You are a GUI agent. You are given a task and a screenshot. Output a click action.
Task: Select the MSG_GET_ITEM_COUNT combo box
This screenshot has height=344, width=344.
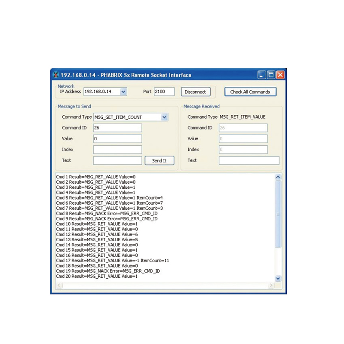point(131,117)
